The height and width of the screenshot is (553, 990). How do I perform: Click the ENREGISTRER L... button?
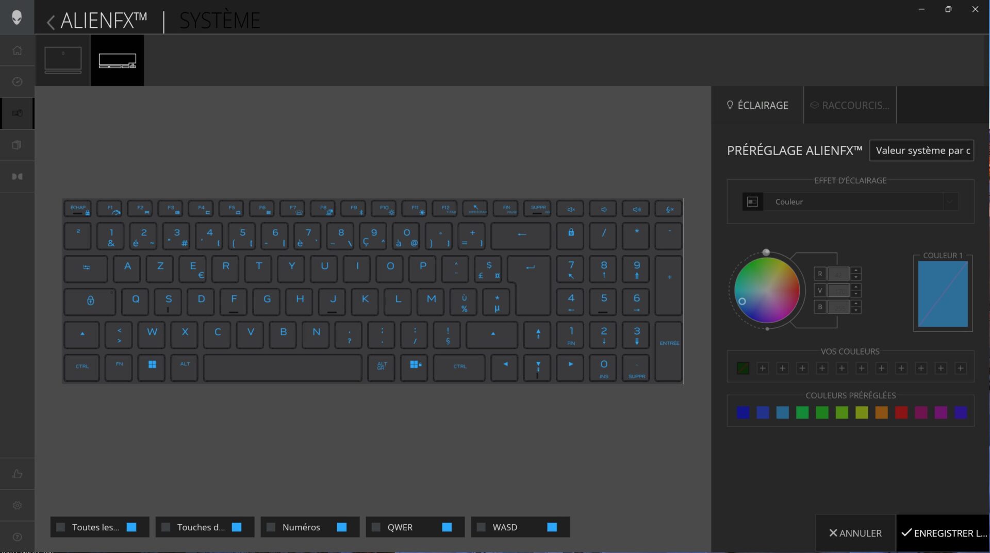(944, 533)
